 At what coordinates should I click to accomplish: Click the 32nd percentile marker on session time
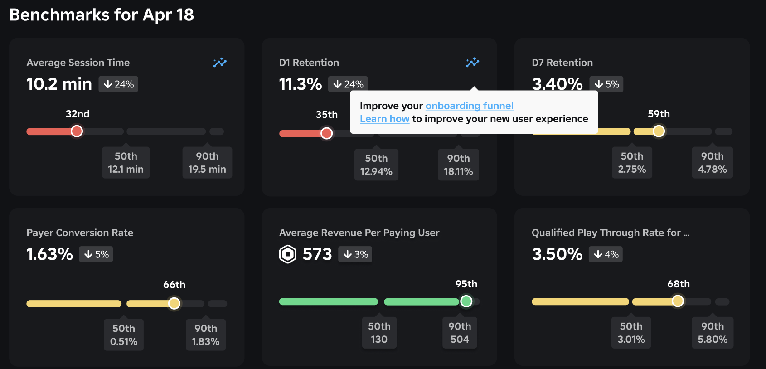pos(77,131)
